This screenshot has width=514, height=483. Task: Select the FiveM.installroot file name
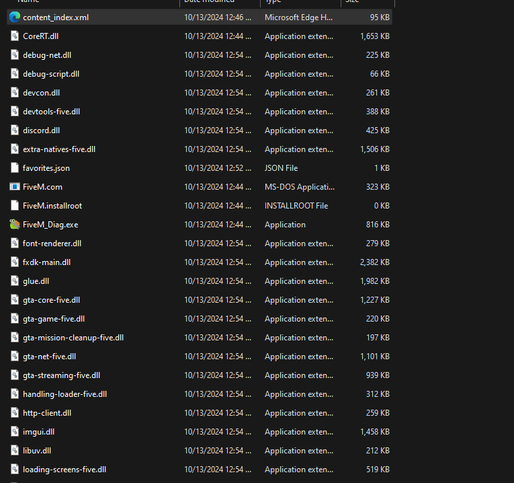(x=52, y=206)
